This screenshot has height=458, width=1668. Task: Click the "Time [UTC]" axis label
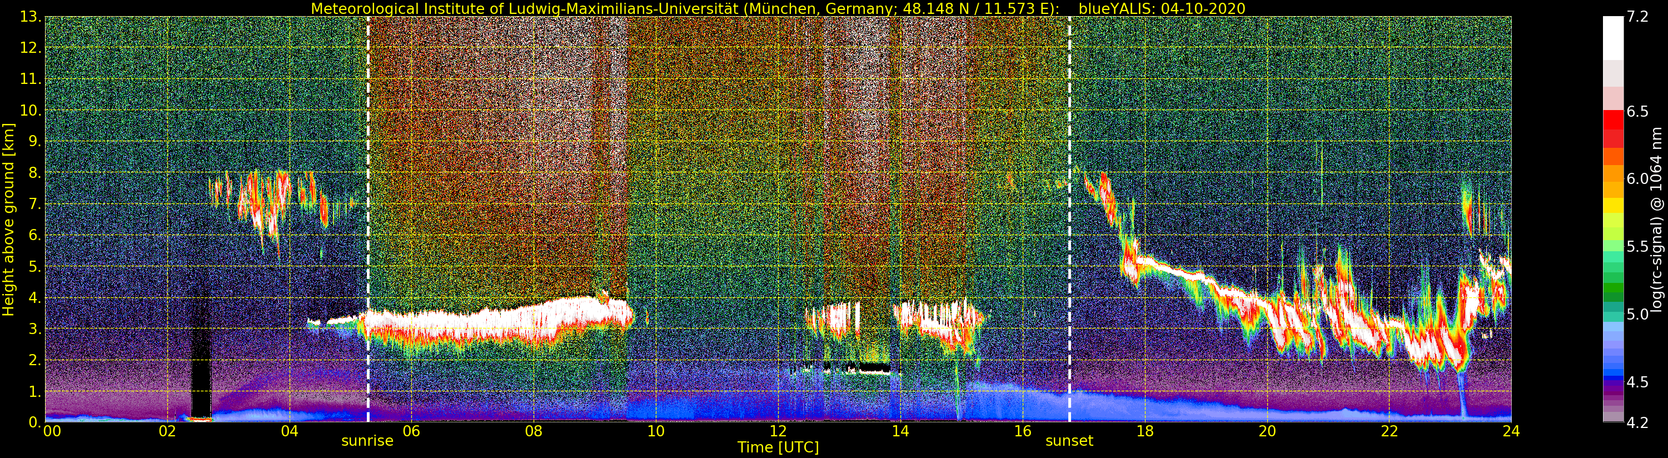[x=778, y=447]
